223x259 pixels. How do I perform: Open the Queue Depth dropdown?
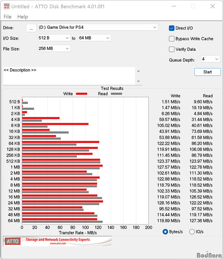pos(210,59)
